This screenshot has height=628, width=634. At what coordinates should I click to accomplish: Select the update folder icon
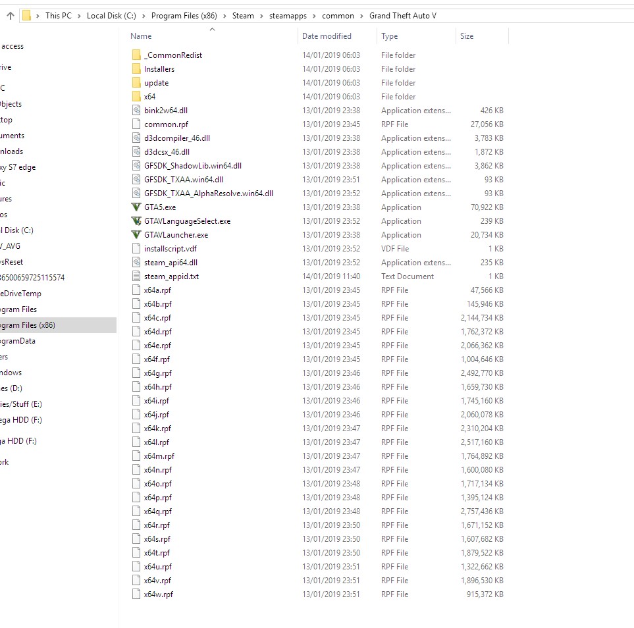tap(137, 82)
